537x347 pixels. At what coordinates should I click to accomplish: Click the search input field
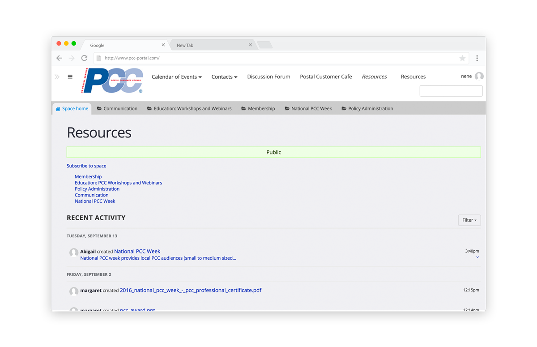tap(451, 91)
